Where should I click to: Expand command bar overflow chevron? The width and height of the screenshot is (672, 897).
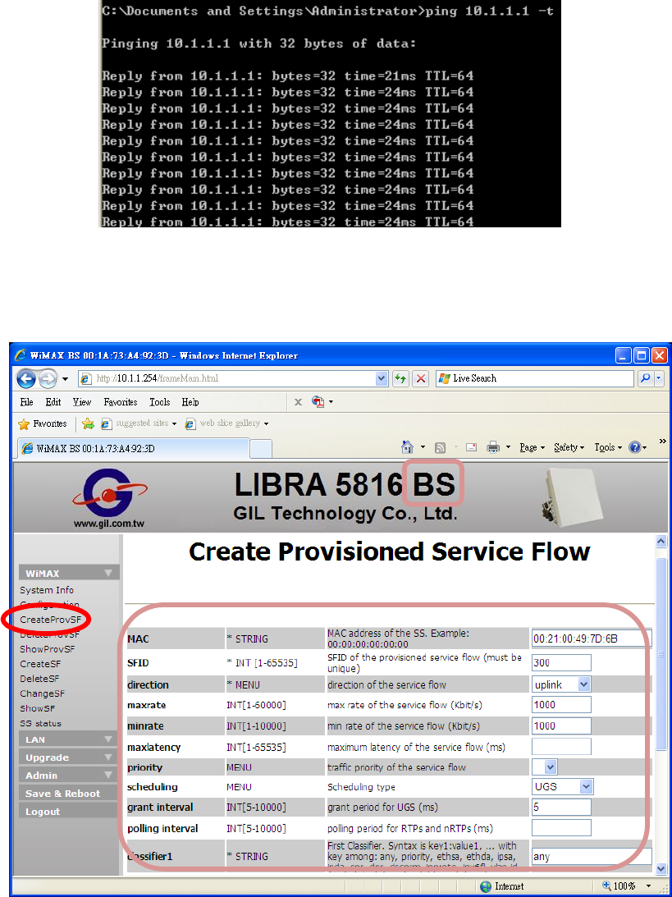(x=662, y=441)
